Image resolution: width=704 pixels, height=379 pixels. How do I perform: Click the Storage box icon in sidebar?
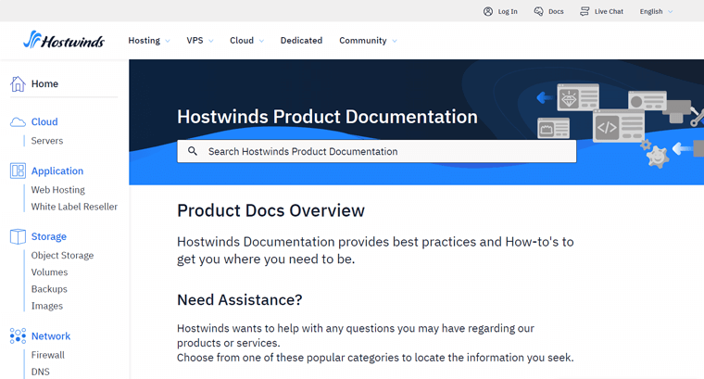[18, 236]
